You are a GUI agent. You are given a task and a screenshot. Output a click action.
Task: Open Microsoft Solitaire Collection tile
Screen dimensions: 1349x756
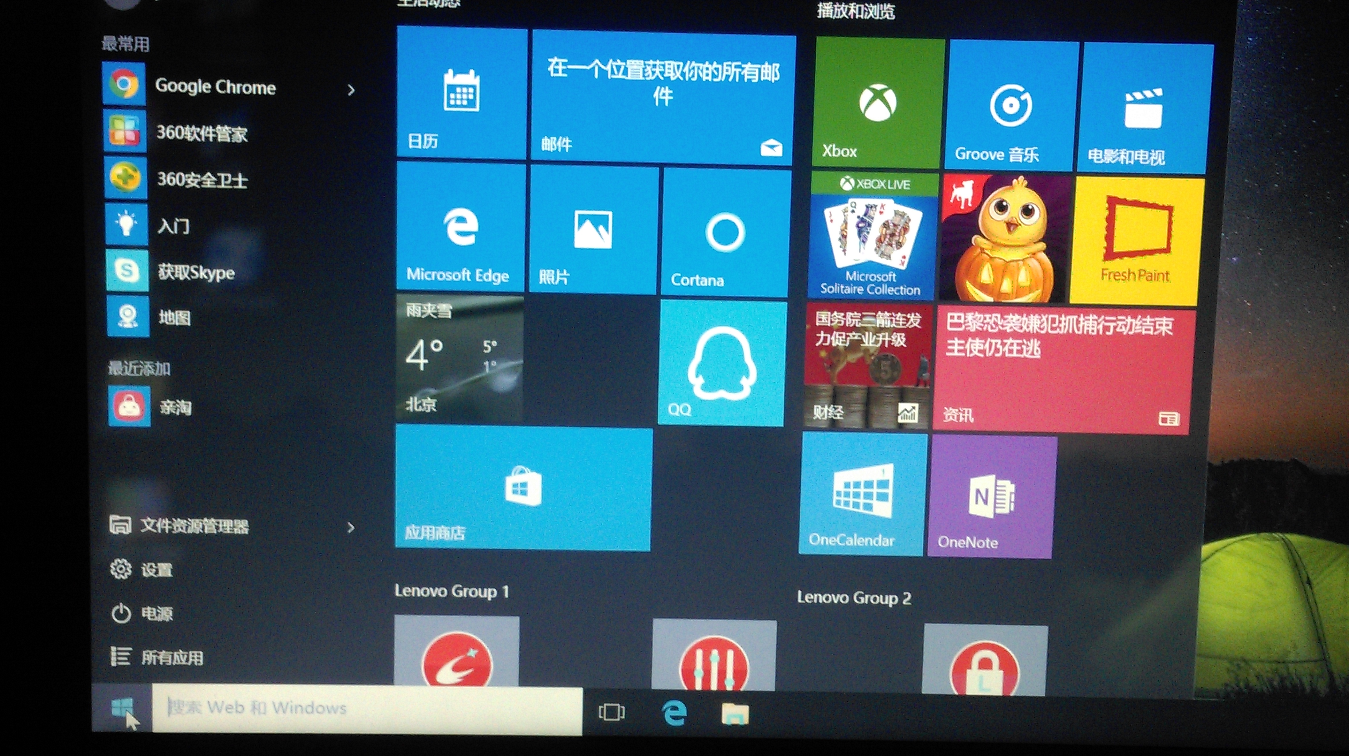pos(873,236)
